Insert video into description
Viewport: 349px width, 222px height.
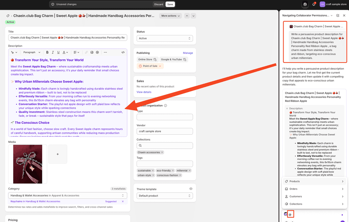[x=97, y=52]
